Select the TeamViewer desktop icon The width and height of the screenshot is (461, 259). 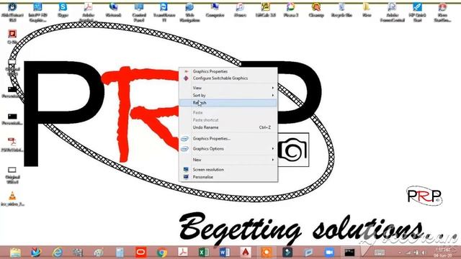(x=164, y=12)
